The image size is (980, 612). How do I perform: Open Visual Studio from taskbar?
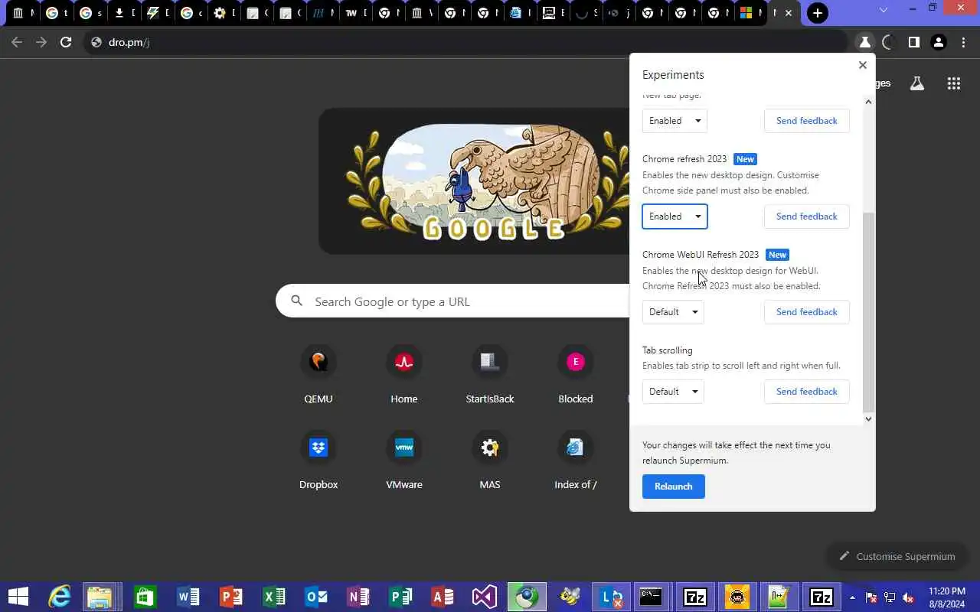point(485,597)
